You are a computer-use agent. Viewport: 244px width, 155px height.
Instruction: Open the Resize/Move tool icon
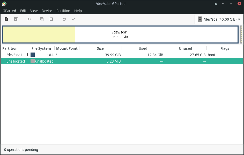[28, 19]
